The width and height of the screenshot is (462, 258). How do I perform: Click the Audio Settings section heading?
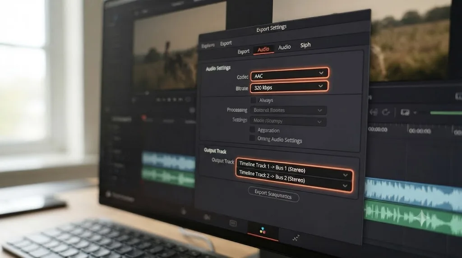coord(218,68)
